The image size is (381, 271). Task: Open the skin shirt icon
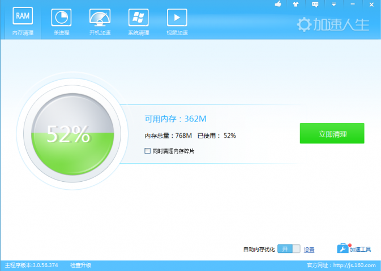coord(296,5)
